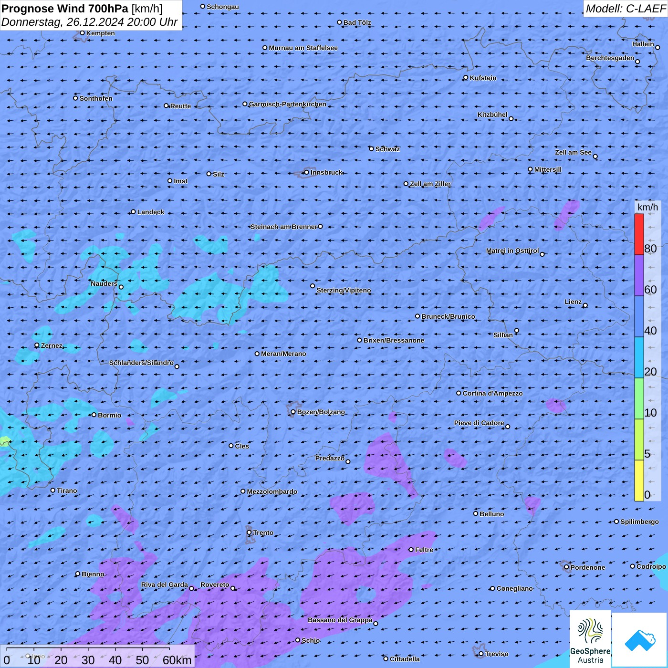The image size is (668, 668).
Task: Click the date 'Donnerstag, 26.12.2024 20:00 Uhr'
Action: [89, 22]
